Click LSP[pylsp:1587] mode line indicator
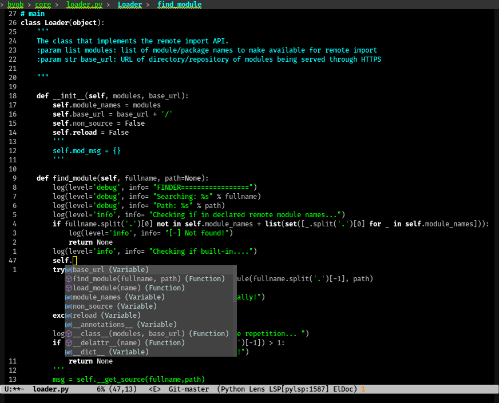Screen dimensions: 499x403 pyautogui.click(x=299, y=389)
